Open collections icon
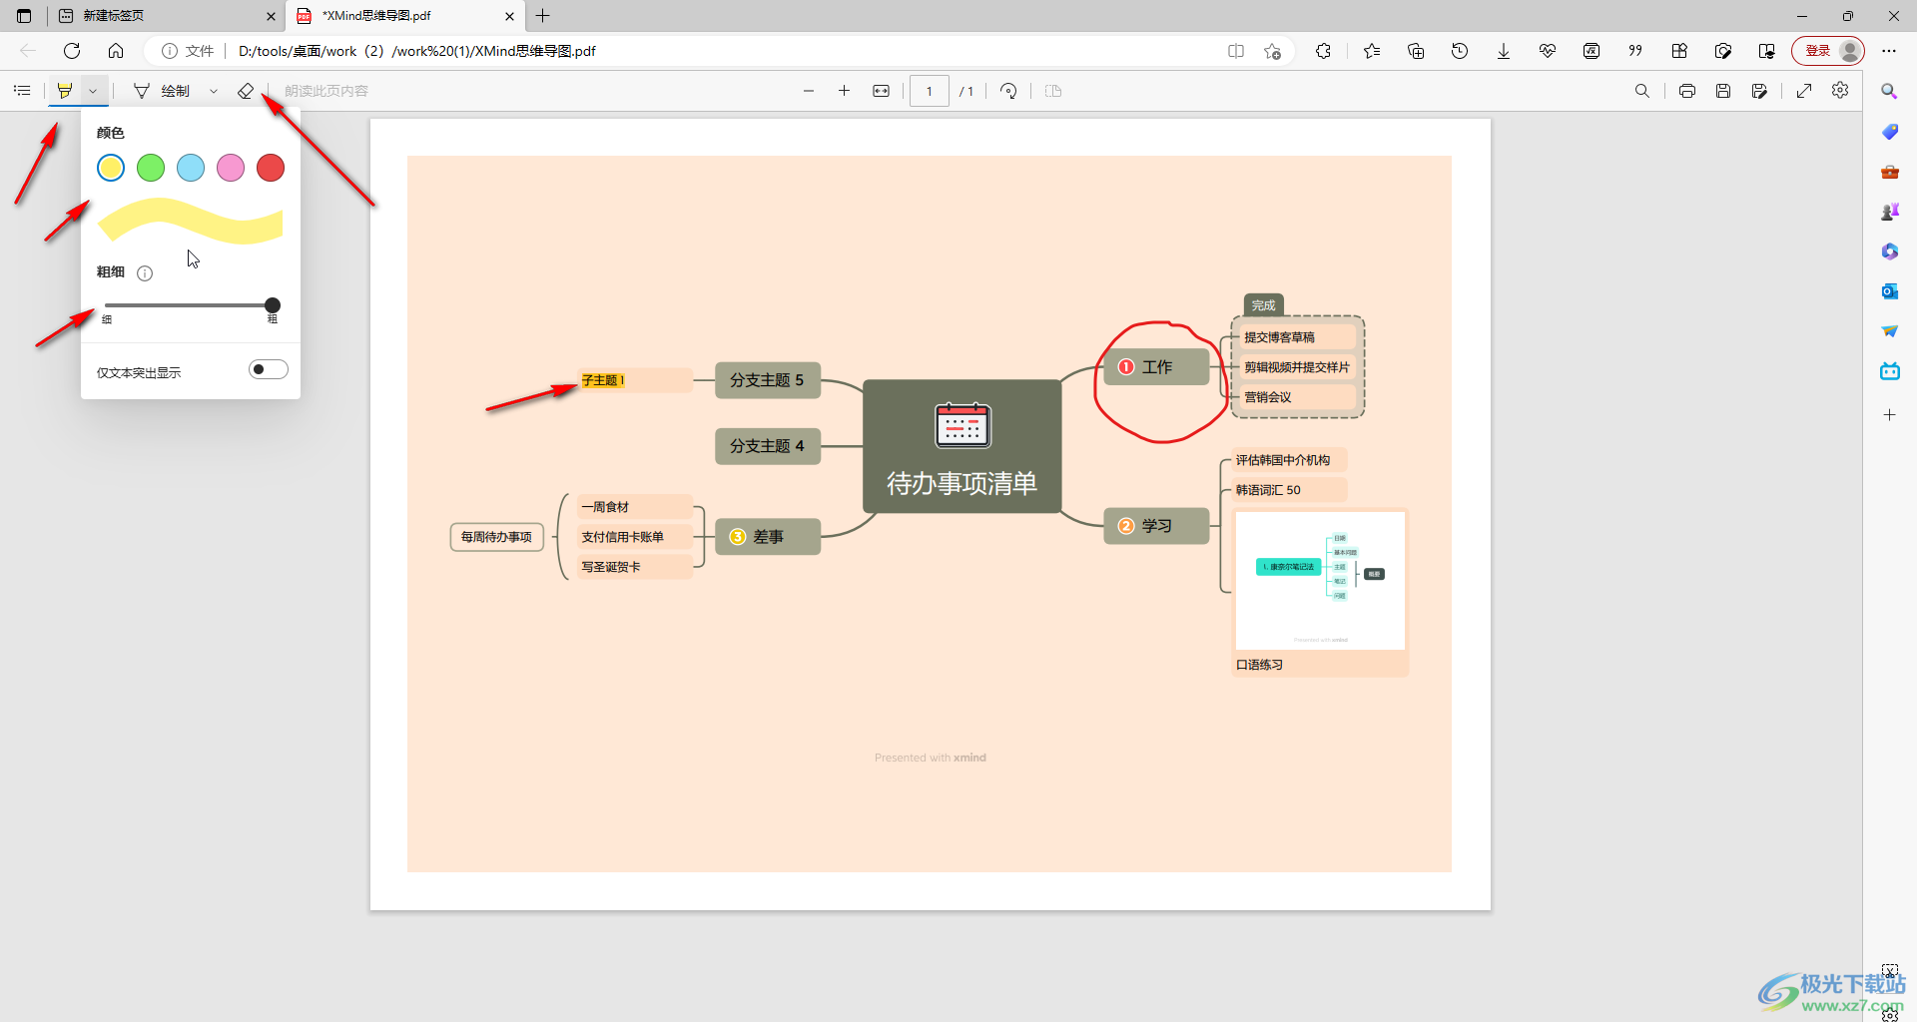 click(1416, 51)
